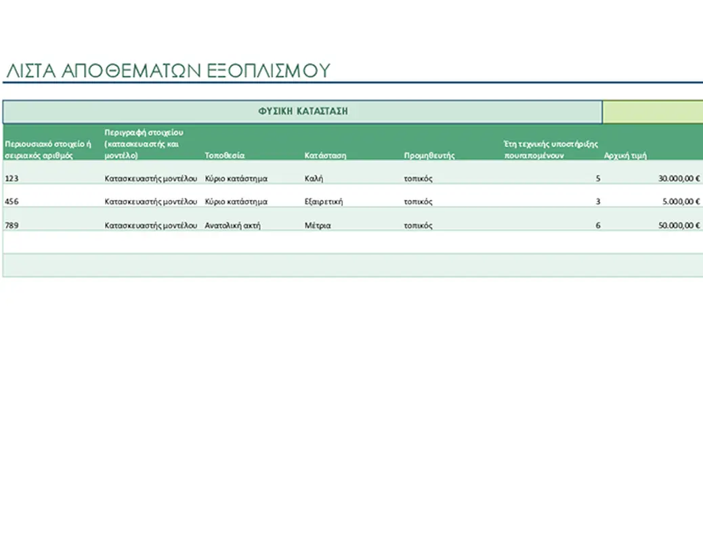Select the support years cell showing 6

pos(597,226)
